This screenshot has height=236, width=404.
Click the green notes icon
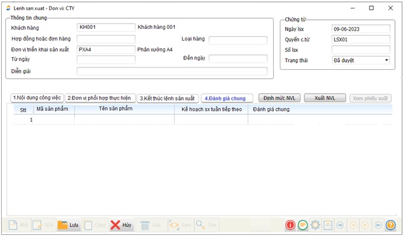303,225
